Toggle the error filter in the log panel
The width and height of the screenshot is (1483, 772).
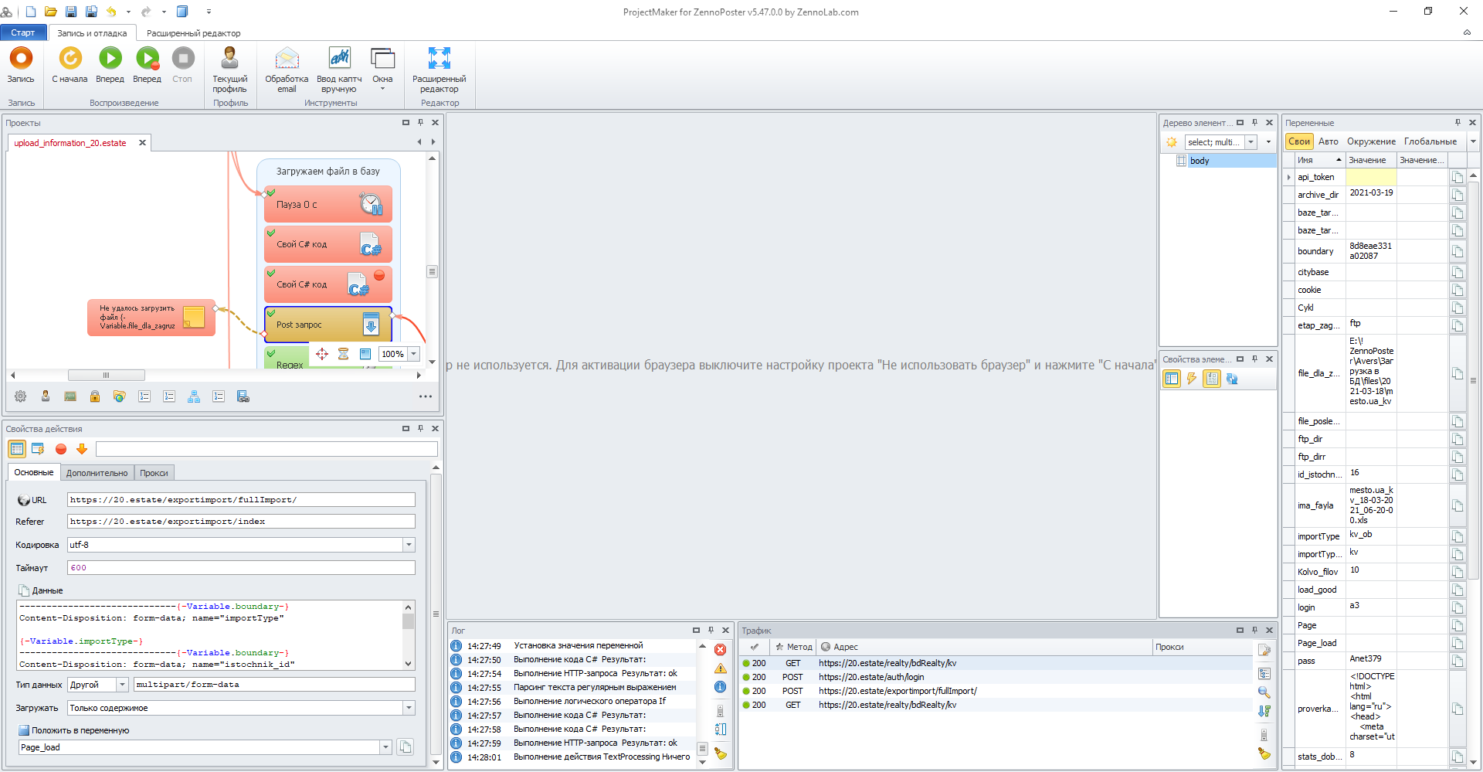tap(721, 650)
